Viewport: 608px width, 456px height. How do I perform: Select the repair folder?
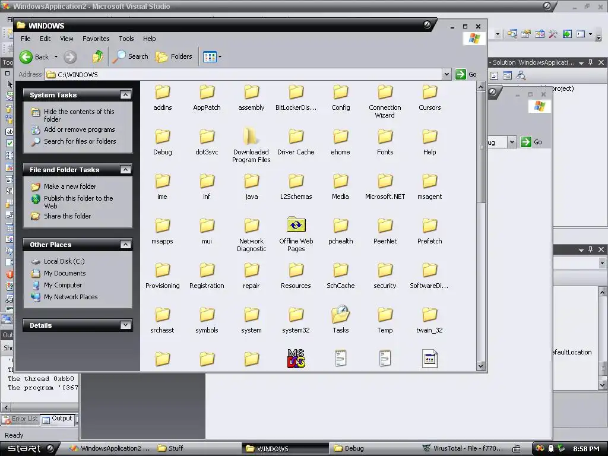pyautogui.click(x=251, y=275)
